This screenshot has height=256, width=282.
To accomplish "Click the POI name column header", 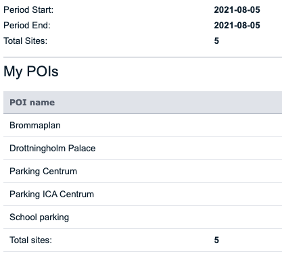I will 32,103.
